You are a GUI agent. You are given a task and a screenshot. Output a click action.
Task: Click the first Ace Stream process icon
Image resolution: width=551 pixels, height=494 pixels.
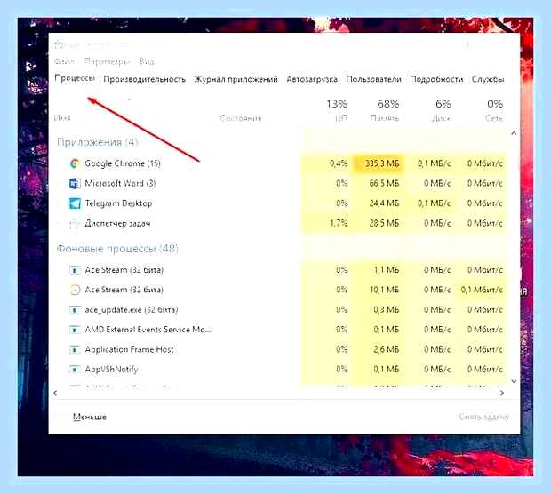coord(74,270)
